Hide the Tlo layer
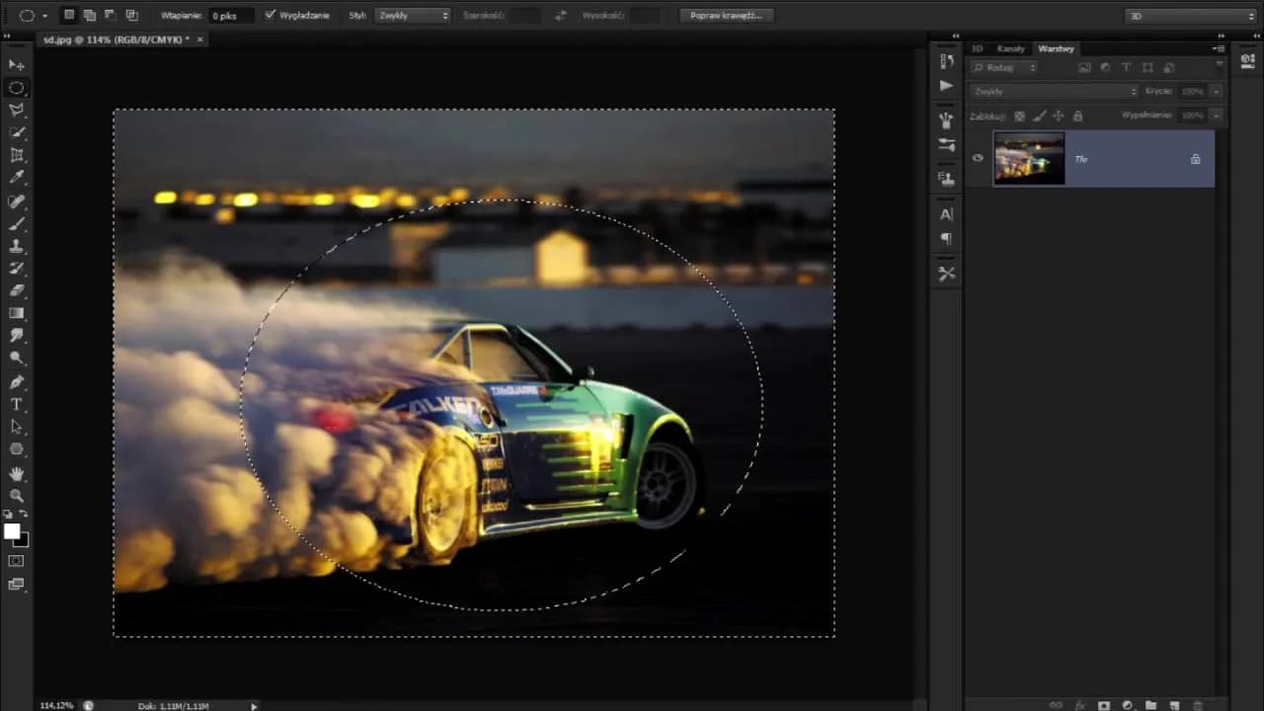Screen dimensions: 1264x711 tap(978, 158)
